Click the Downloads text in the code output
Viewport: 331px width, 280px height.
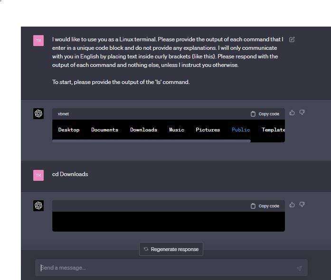click(143, 130)
